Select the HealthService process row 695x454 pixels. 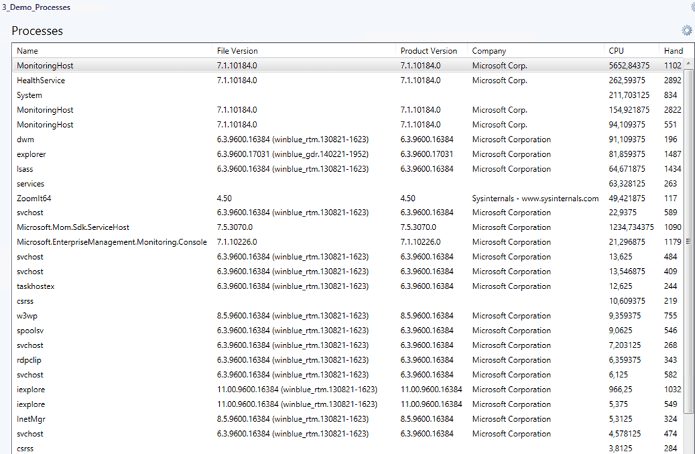pos(348,80)
